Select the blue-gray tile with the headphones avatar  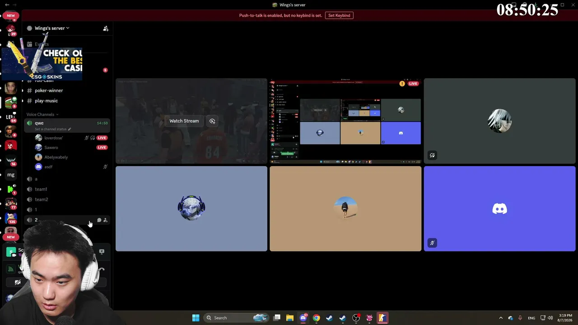point(191,209)
